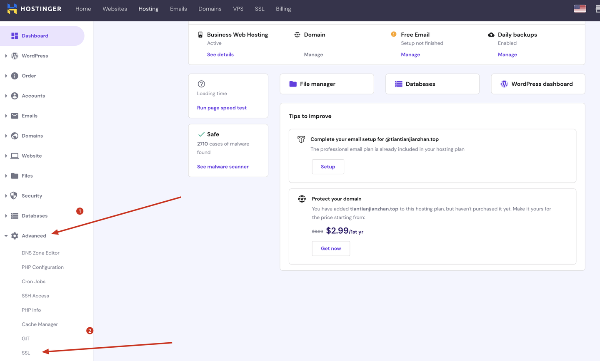Click the Domain www icon
The width and height of the screenshot is (600, 361).
[297, 35]
